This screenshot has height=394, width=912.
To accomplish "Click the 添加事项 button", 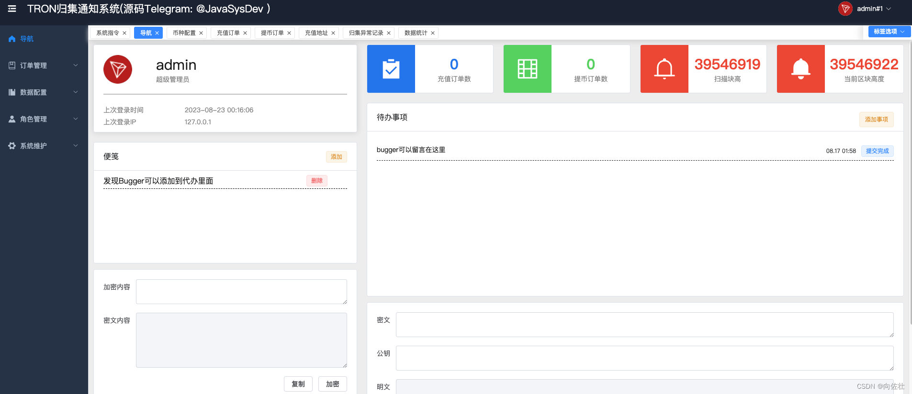I will coord(877,120).
